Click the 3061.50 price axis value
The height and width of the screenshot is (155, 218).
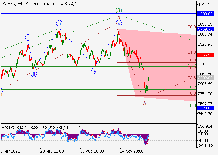[205, 74]
